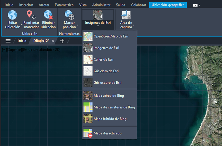
Task: Expand the Editar ubicación dropdown arrow
Action: click(22, 25)
